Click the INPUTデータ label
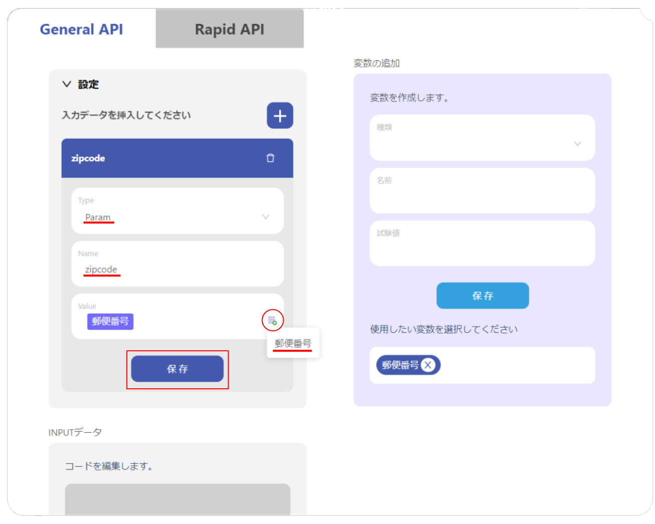 pyautogui.click(x=75, y=432)
